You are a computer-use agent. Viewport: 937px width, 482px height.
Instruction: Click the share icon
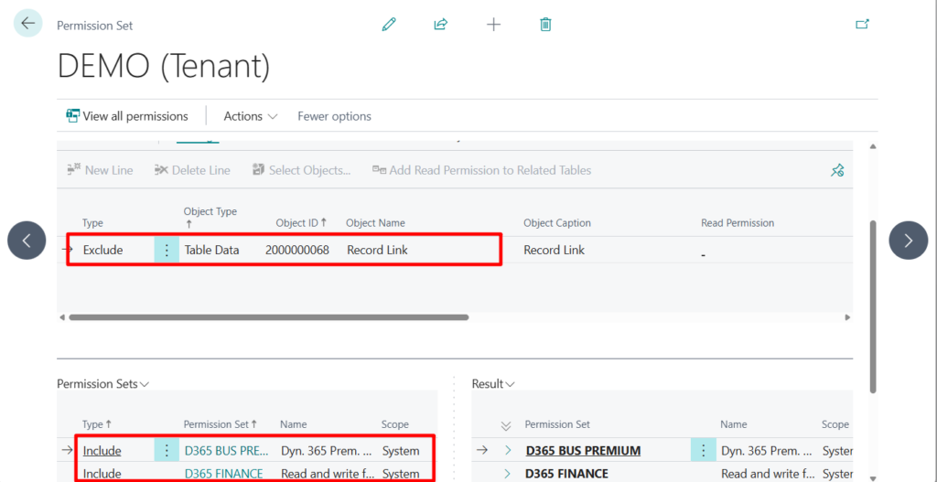coord(440,25)
